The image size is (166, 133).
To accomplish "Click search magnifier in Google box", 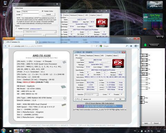I will click(127, 46).
